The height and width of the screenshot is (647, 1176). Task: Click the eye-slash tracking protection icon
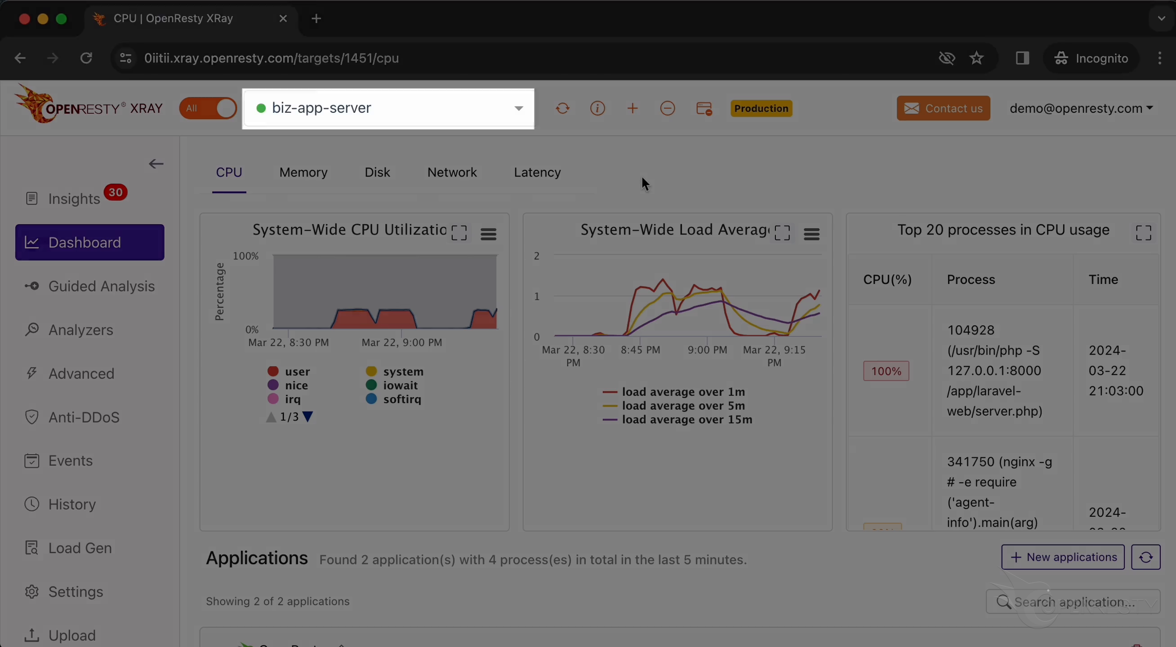point(947,58)
